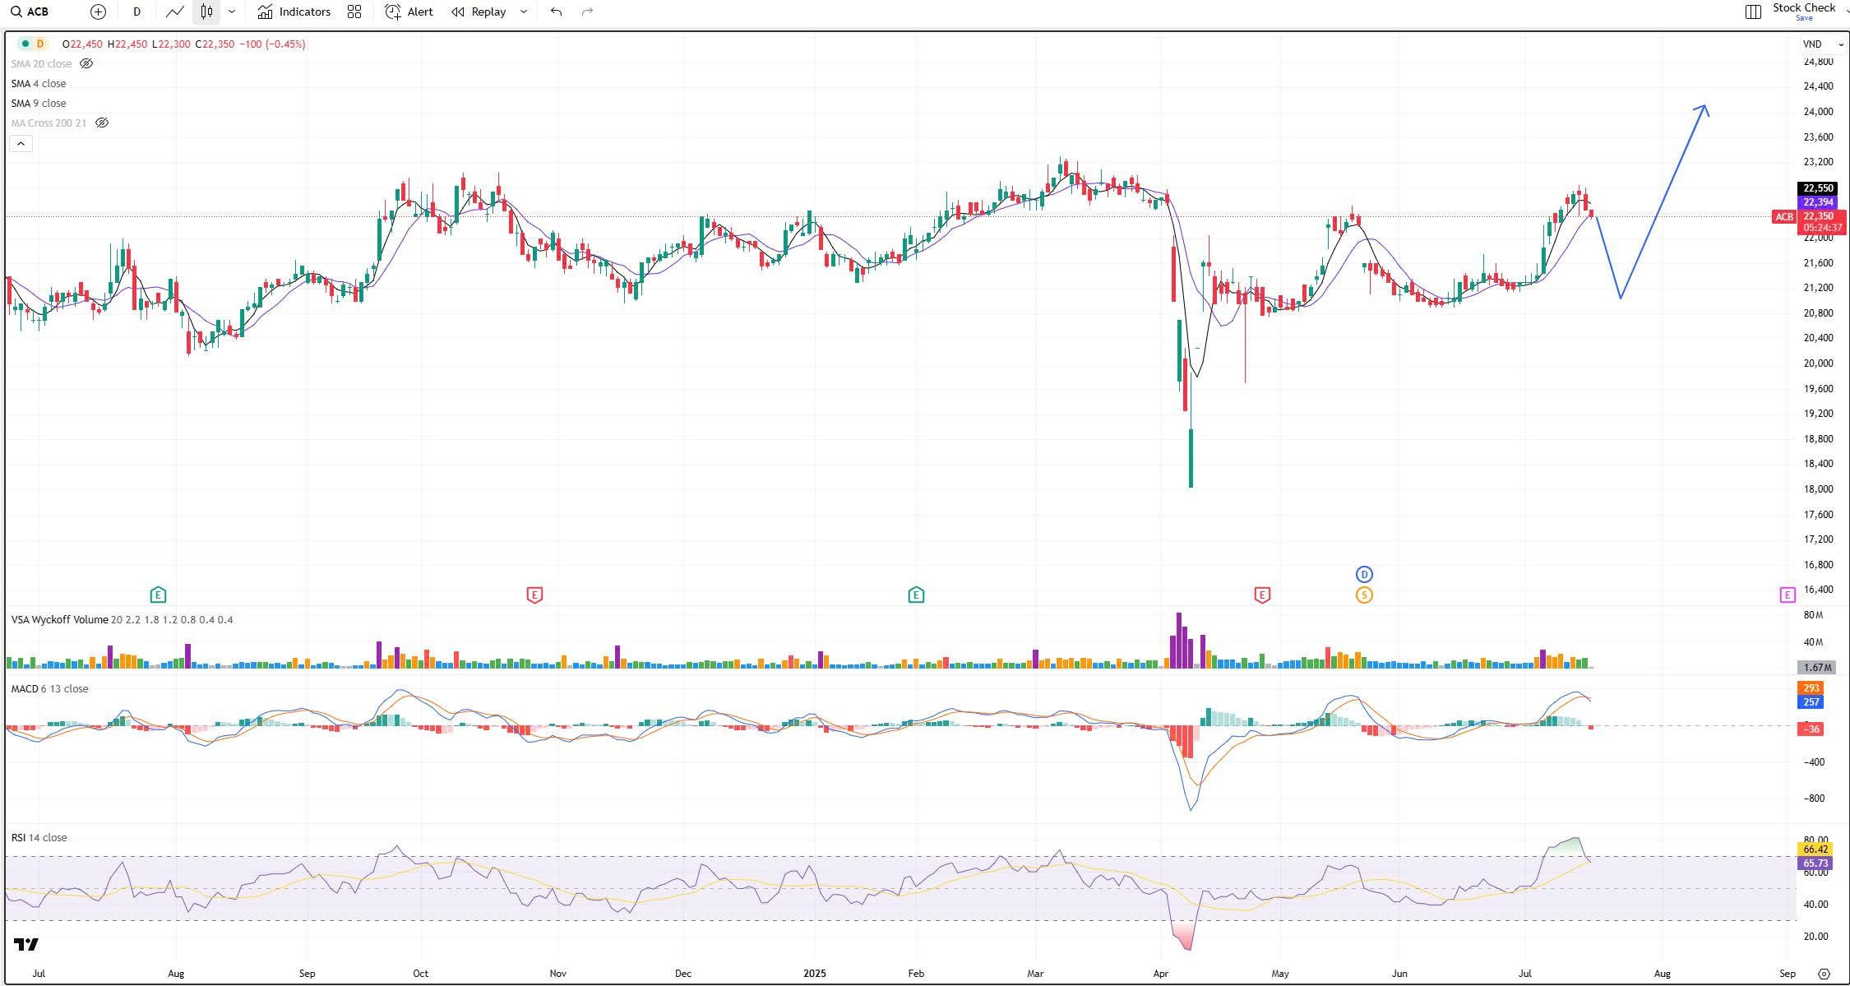This screenshot has width=1850, height=986.
Task: Click the TradingView logo in the chart corner
Action: click(x=26, y=944)
